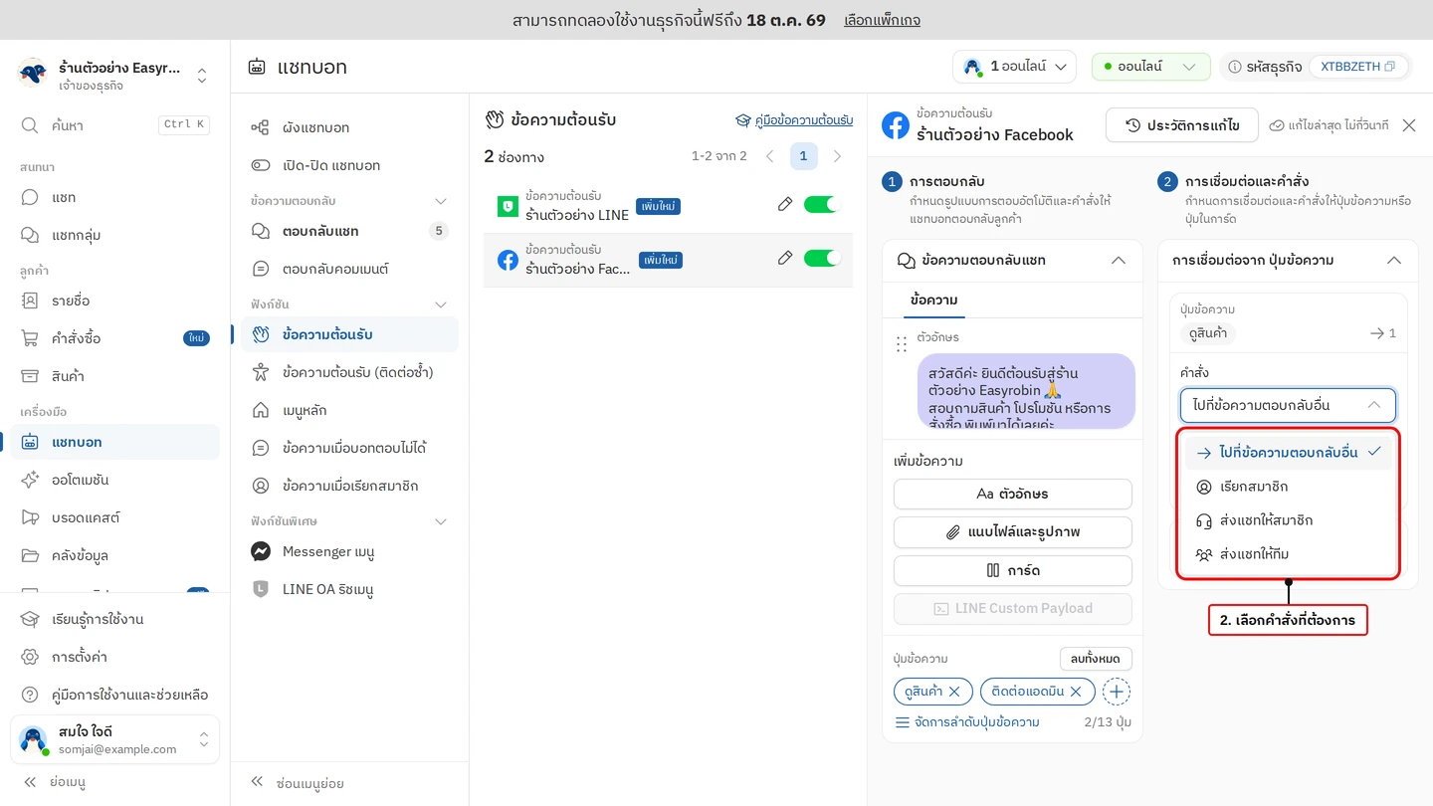This screenshot has width=1433, height=806.
Task: Click the plus icon to add a message button
Action: pos(1117,692)
